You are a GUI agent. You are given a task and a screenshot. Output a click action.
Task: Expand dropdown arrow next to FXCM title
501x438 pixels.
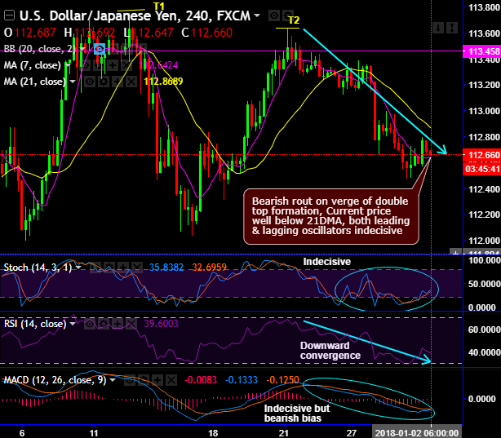coord(257,15)
